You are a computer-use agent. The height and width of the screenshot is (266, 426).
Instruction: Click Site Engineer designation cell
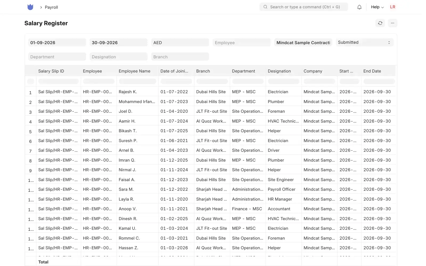pos(284,180)
